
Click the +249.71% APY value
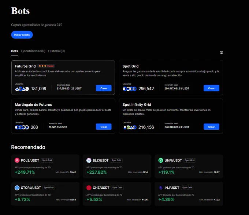pyautogui.click(x=25, y=172)
